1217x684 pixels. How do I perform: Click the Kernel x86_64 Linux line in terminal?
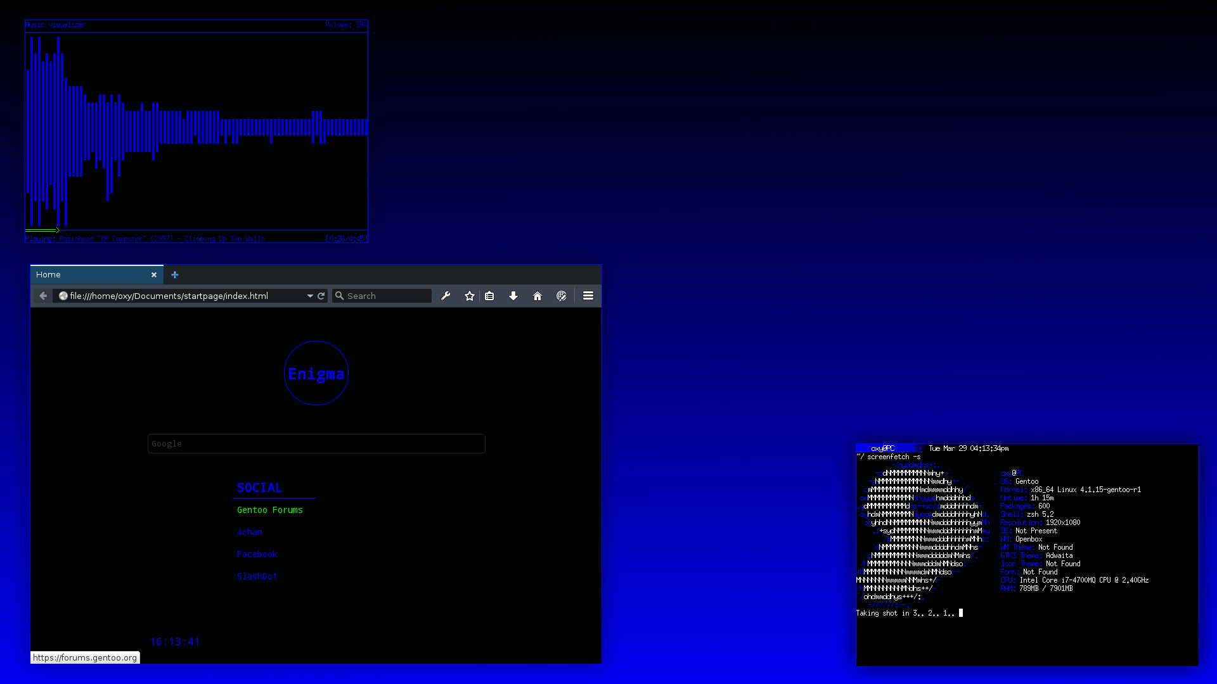click(1071, 490)
